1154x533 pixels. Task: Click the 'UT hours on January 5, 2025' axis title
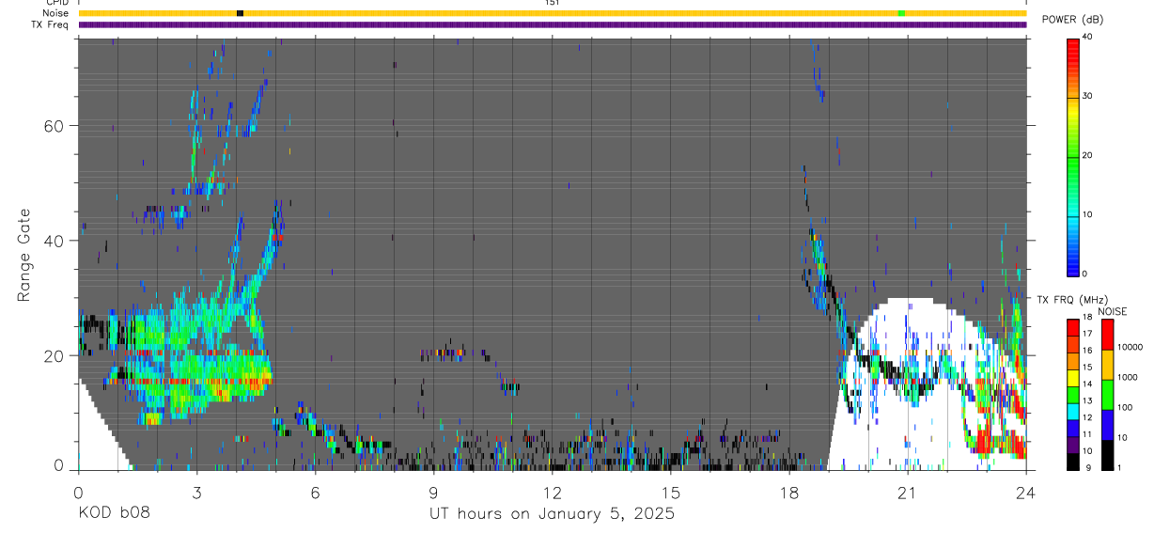(x=552, y=513)
